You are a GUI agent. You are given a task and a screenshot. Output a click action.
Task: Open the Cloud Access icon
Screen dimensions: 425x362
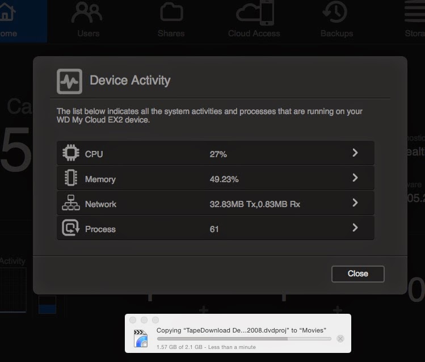click(255, 12)
